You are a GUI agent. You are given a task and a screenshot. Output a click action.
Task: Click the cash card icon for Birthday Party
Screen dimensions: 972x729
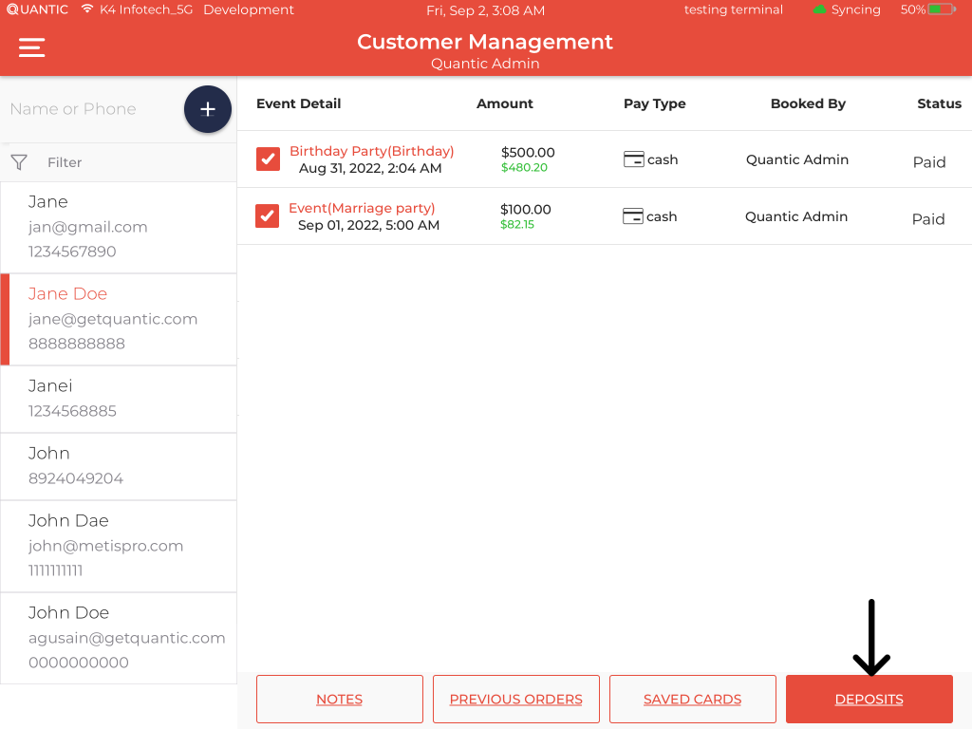(x=633, y=159)
